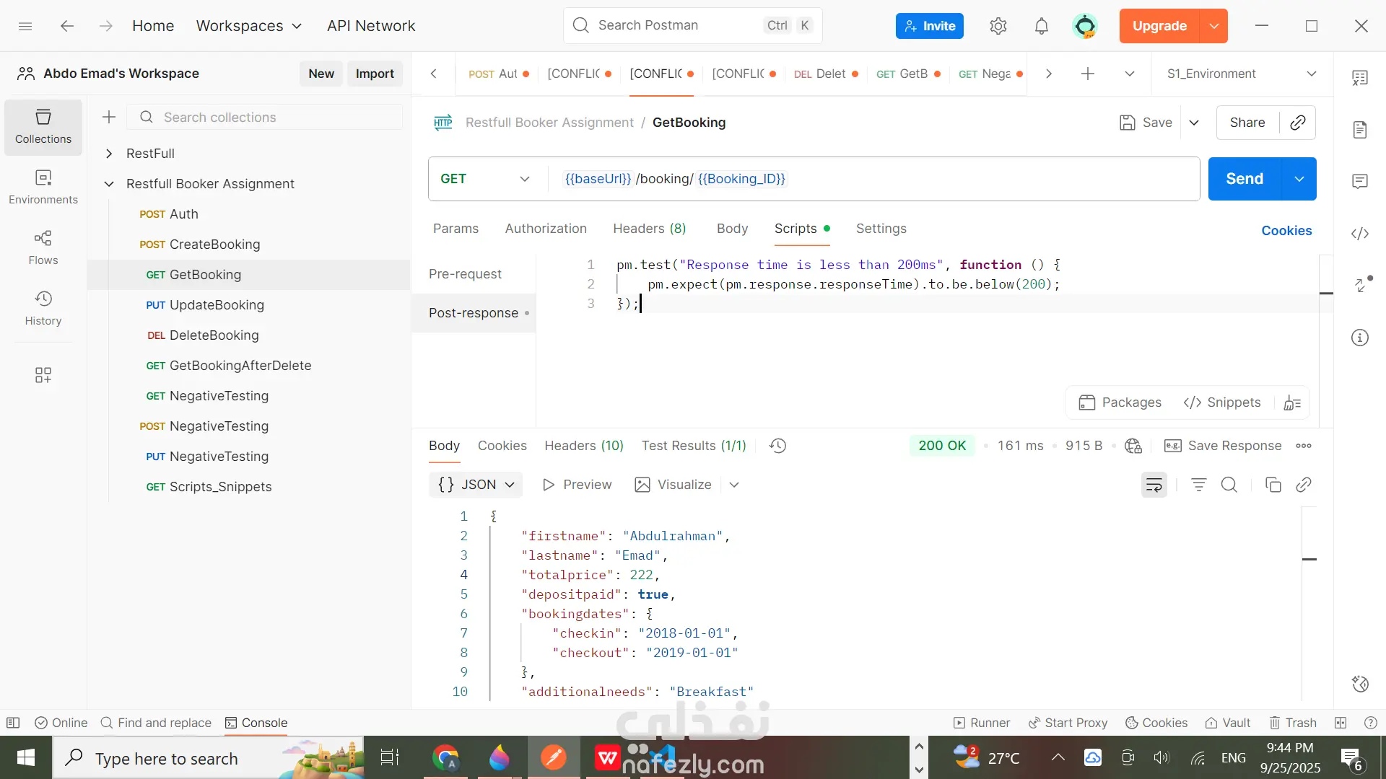1386x779 pixels.
Task: Open the Test Results (1/1) tab
Action: tap(694, 446)
